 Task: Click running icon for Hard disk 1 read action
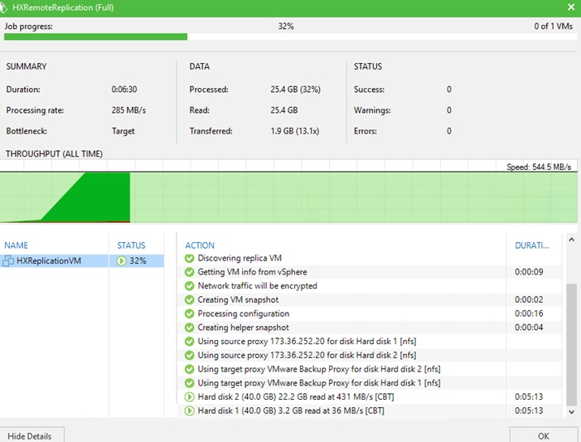(x=189, y=410)
